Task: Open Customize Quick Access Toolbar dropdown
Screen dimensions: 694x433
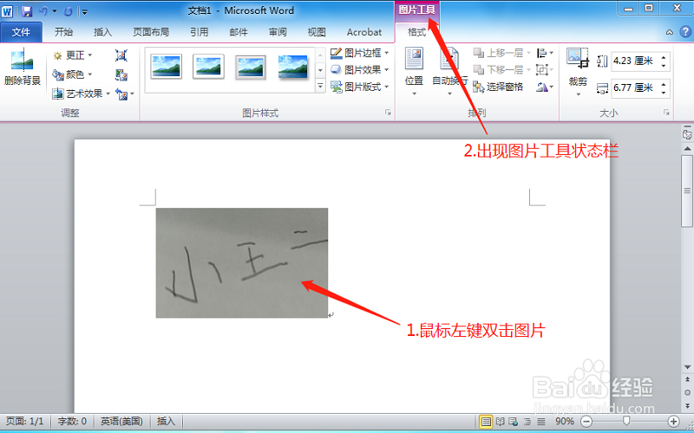Action: pyautogui.click(x=84, y=11)
